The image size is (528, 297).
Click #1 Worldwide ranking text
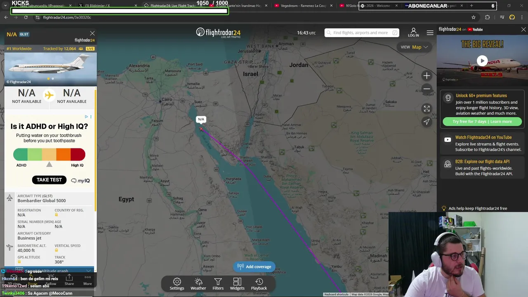19,49
